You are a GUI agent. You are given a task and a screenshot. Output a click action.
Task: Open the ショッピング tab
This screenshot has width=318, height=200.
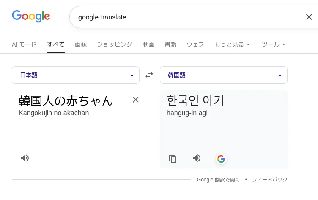[115, 44]
